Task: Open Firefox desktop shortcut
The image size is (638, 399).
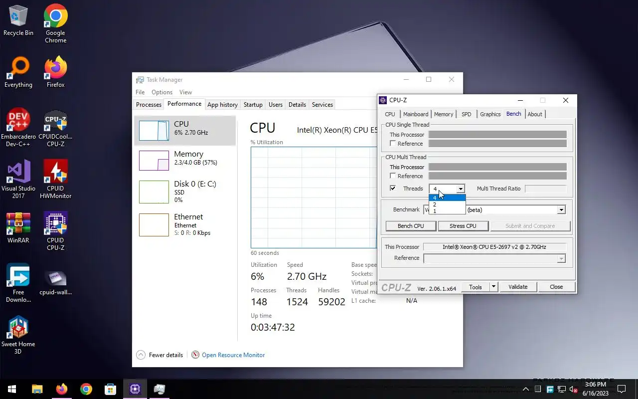Action: [55, 72]
